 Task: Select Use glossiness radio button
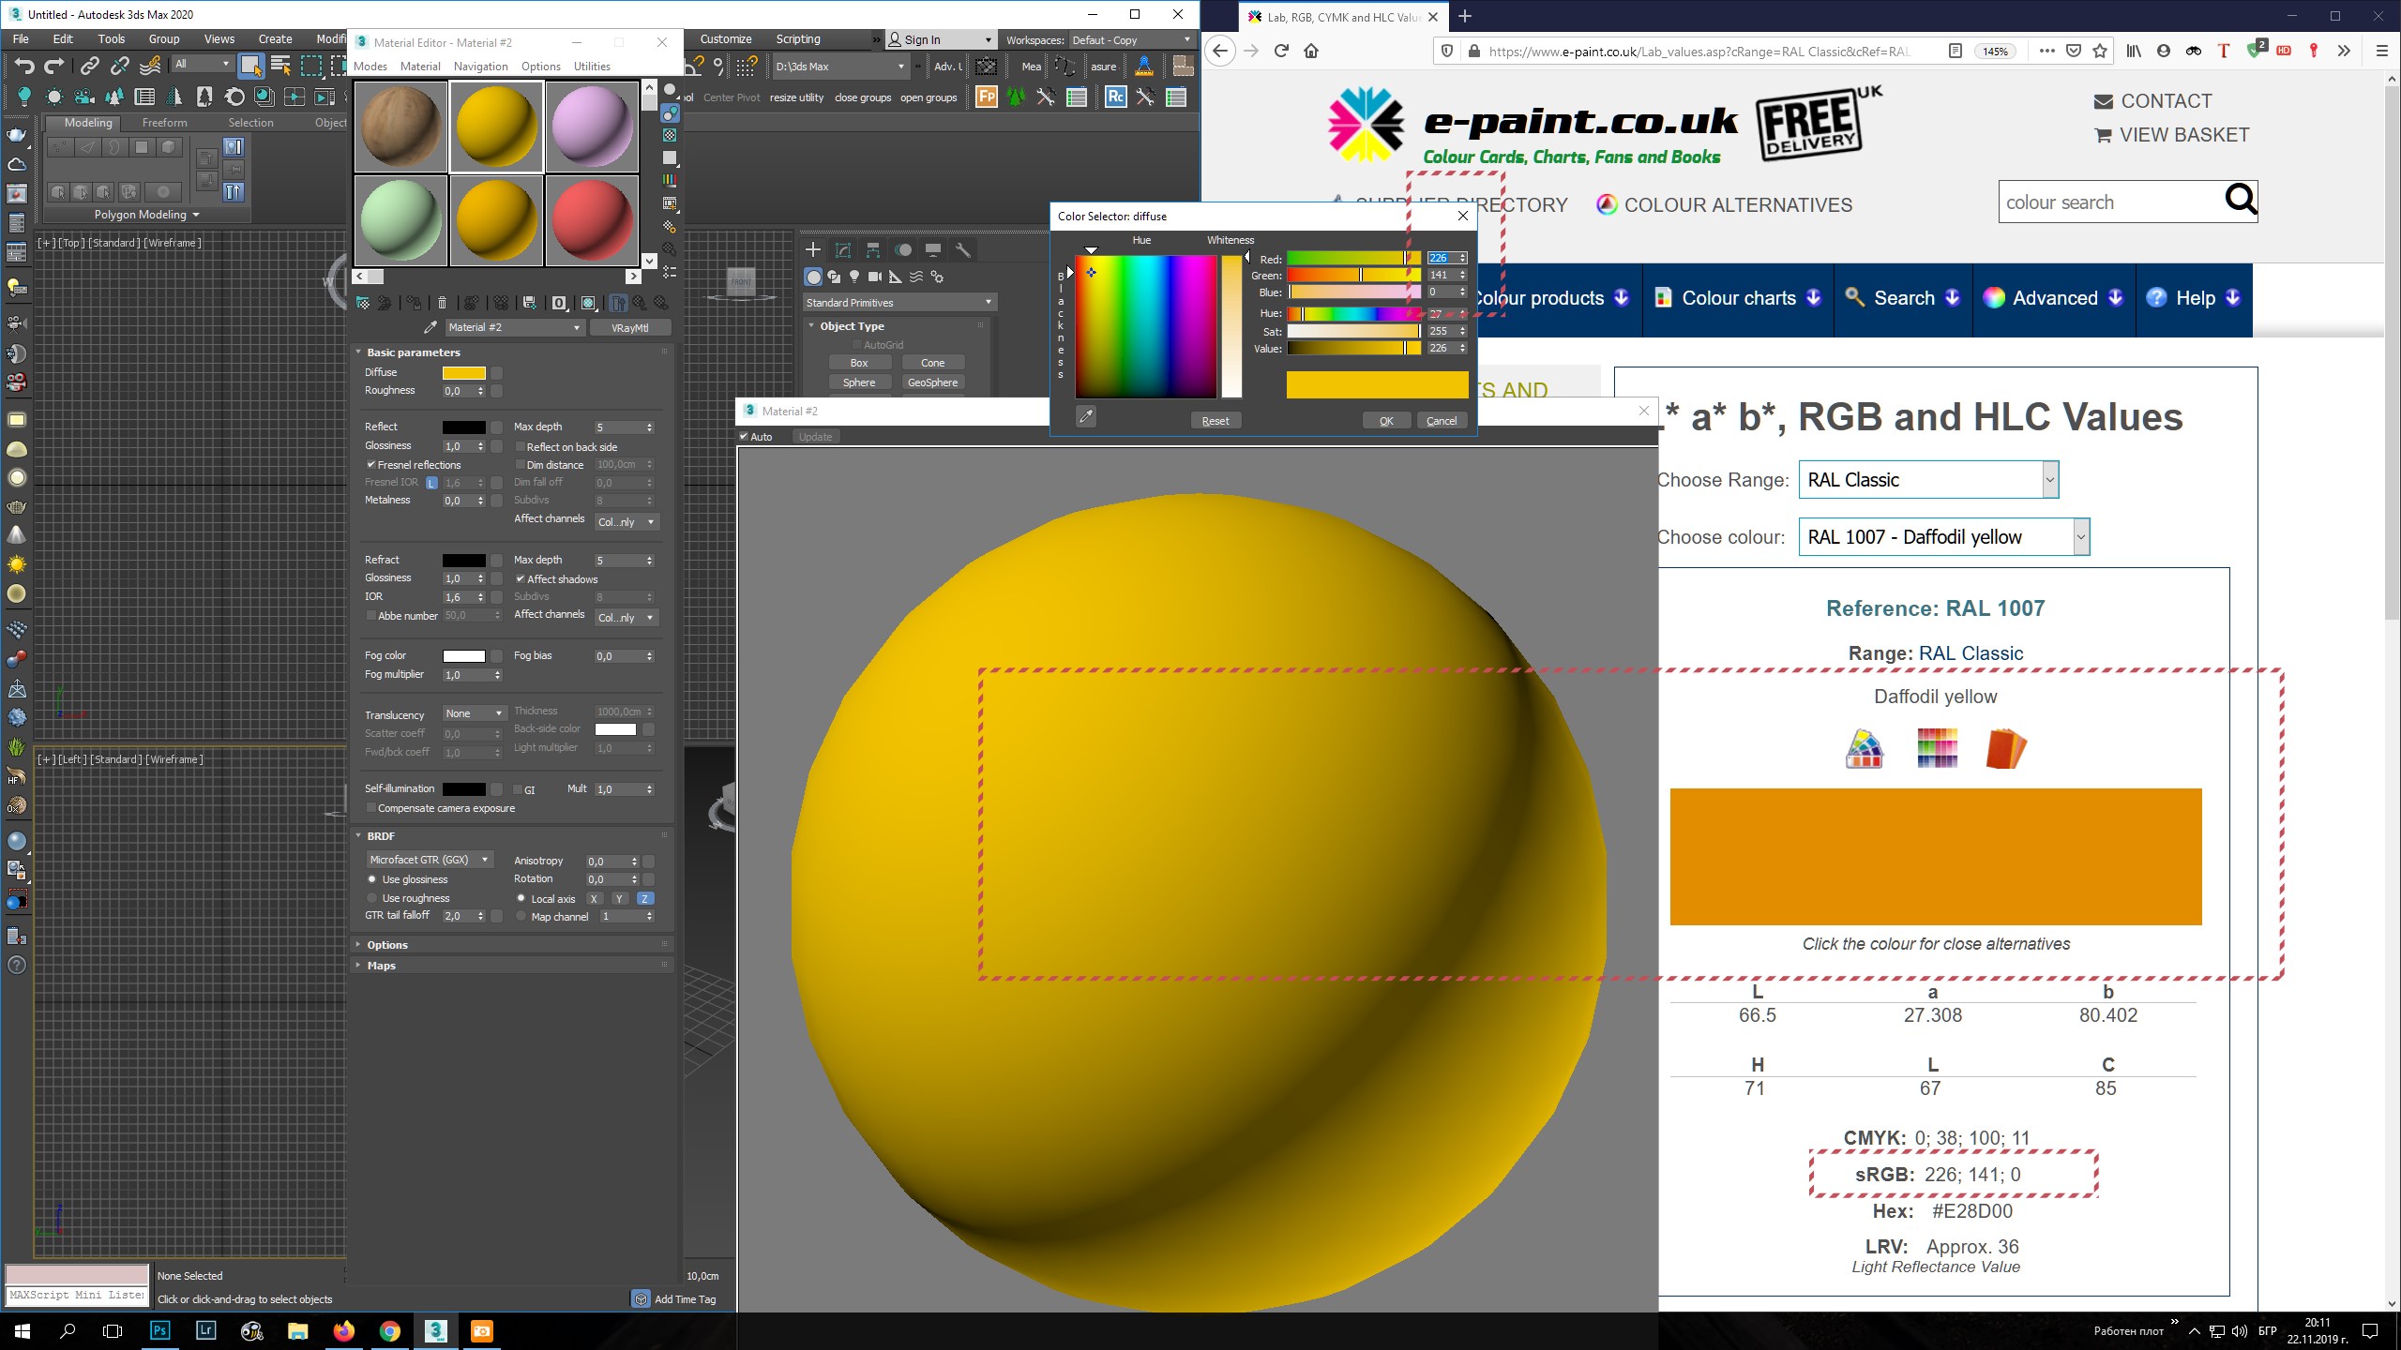(372, 879)
